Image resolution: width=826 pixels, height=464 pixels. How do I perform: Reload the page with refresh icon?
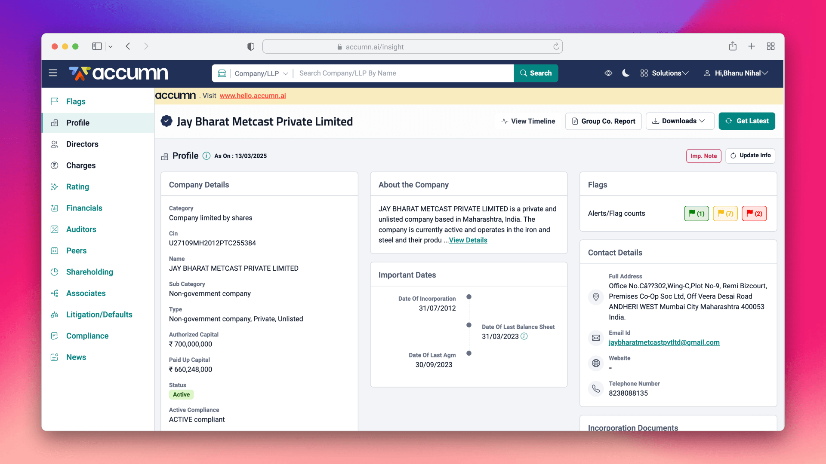(556, 46)
